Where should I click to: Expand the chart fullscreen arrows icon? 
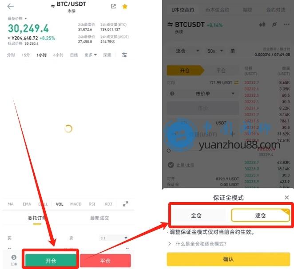pos(125,204)
